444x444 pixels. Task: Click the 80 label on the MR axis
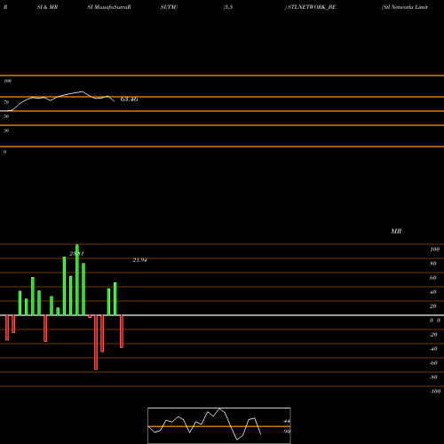433,264
